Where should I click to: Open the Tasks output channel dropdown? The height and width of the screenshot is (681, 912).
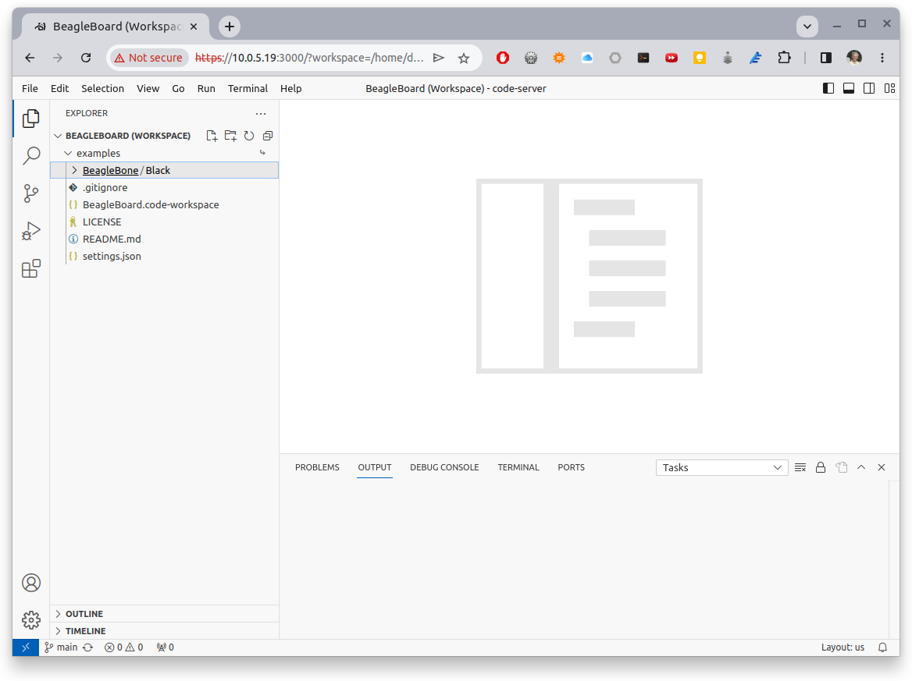721,467
